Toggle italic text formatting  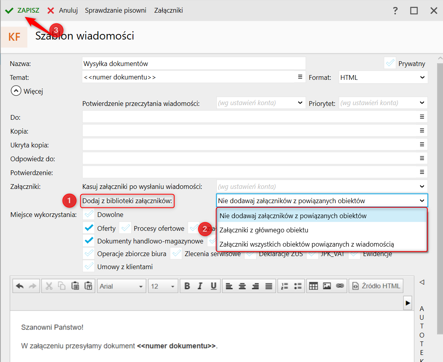(x=200, y=286)
